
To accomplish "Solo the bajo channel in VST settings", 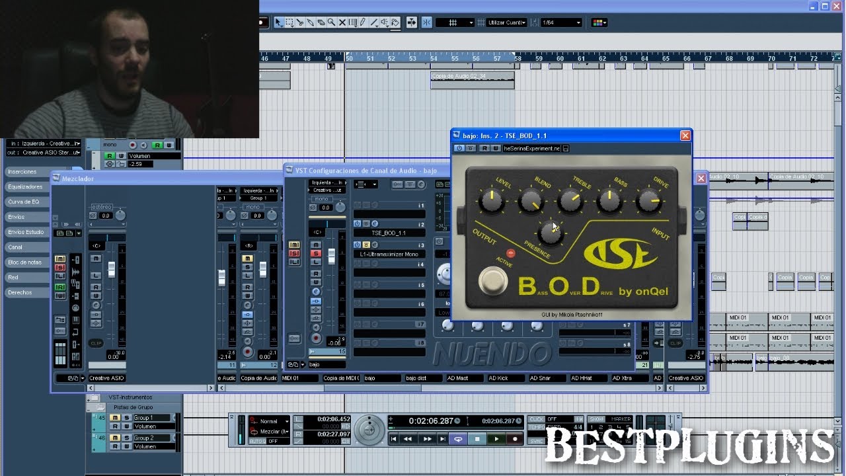I will pyautogui.click(x=316, y=253).
